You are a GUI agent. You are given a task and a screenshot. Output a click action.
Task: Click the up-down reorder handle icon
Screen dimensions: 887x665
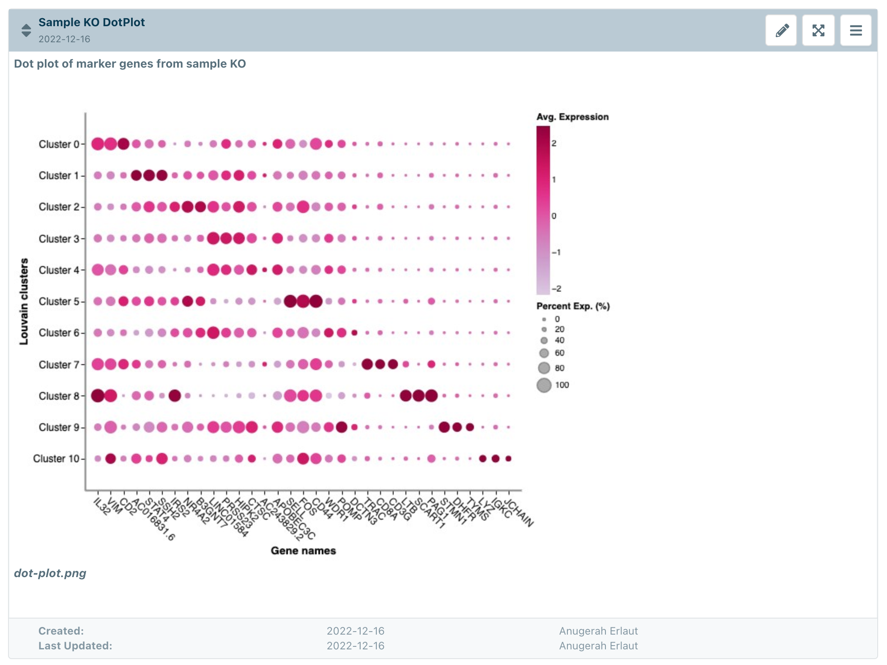point(26,30)
